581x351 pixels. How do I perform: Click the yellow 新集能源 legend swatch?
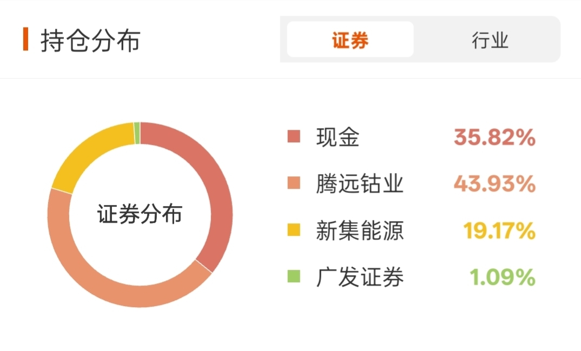pos(294,229)
